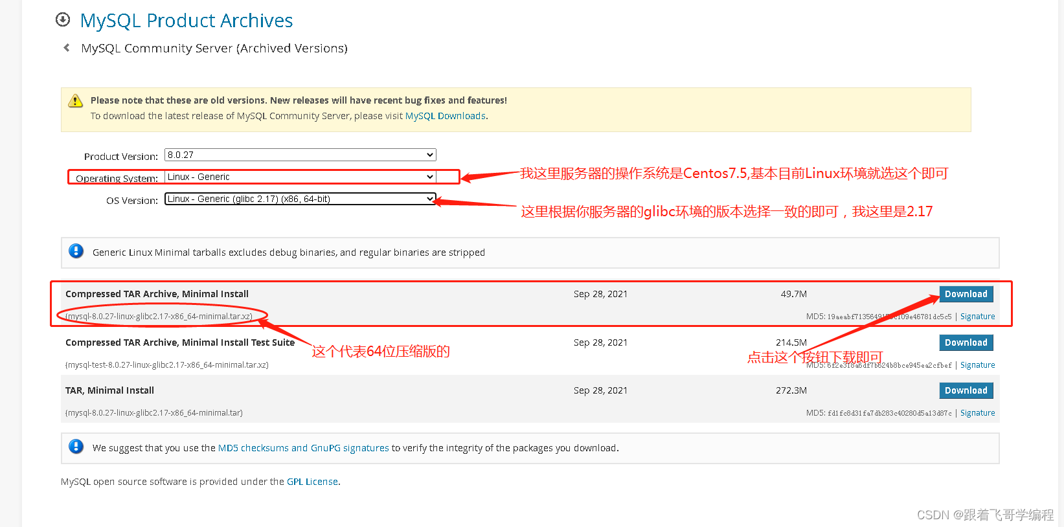The image size is (1064, 527).
Task: Click the 272.3M file size
Action: coord(791,390)
